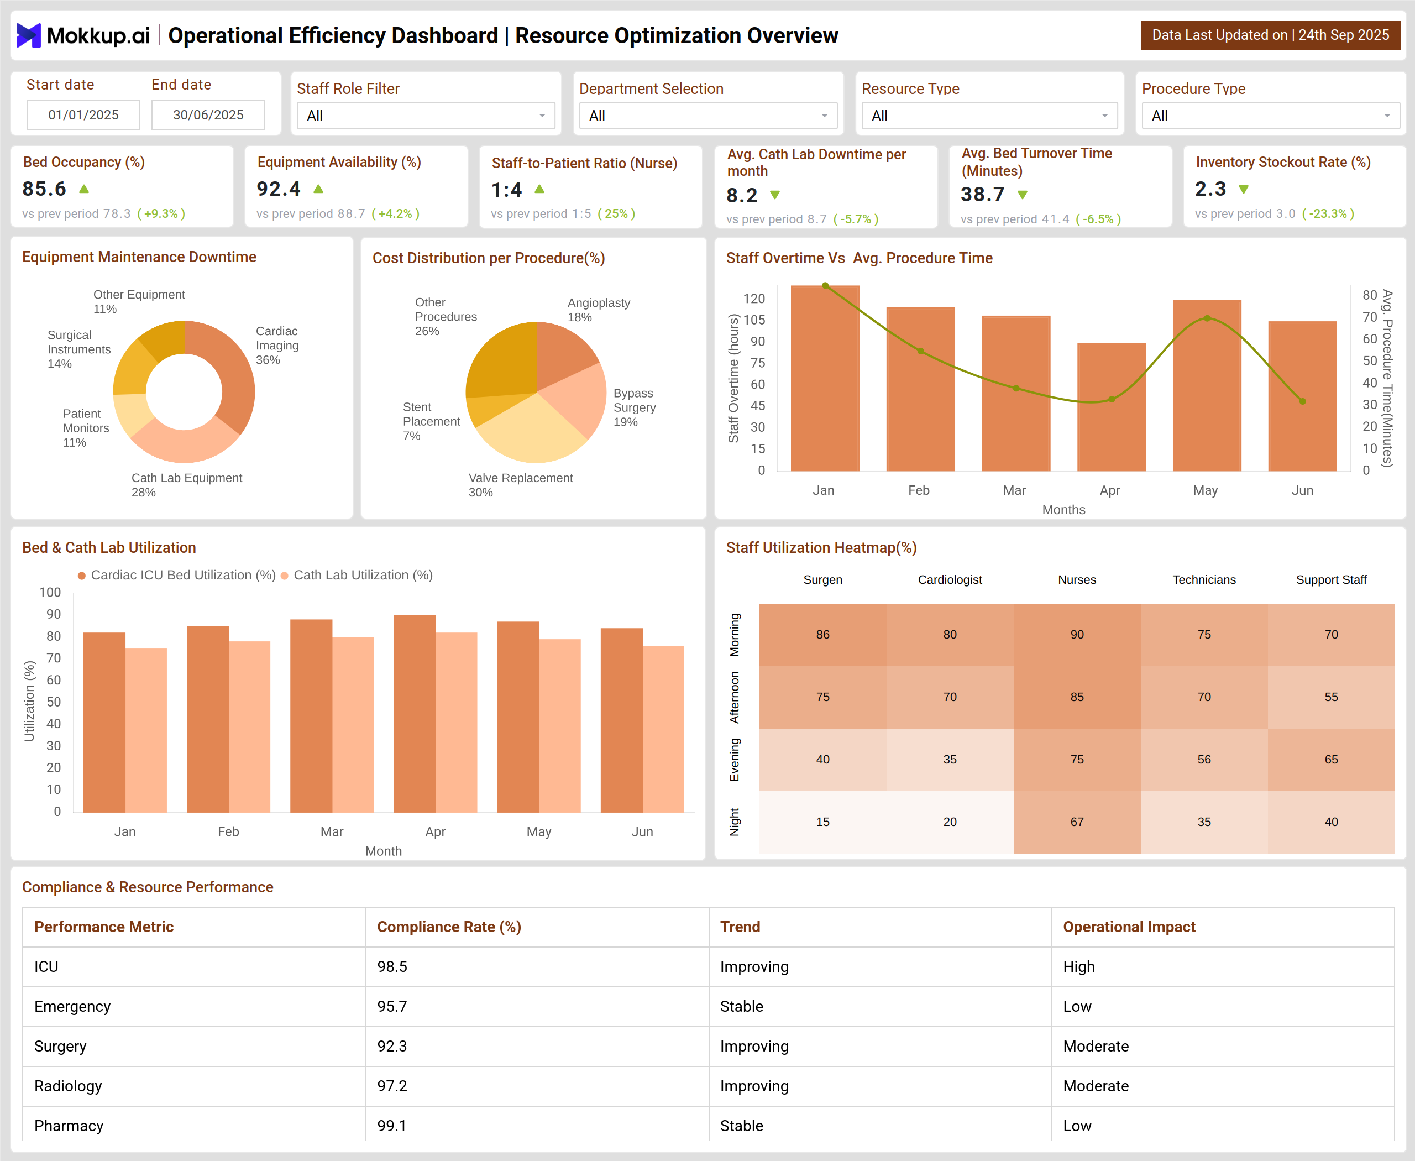
Task: Click the Bed Occupancy value 85.6
Action: point(44,189)
